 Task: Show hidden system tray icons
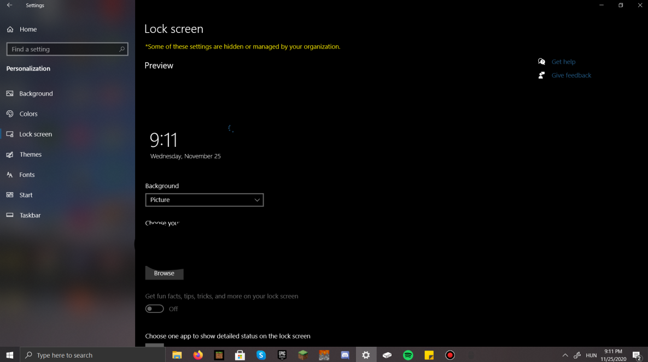point(565,355)
